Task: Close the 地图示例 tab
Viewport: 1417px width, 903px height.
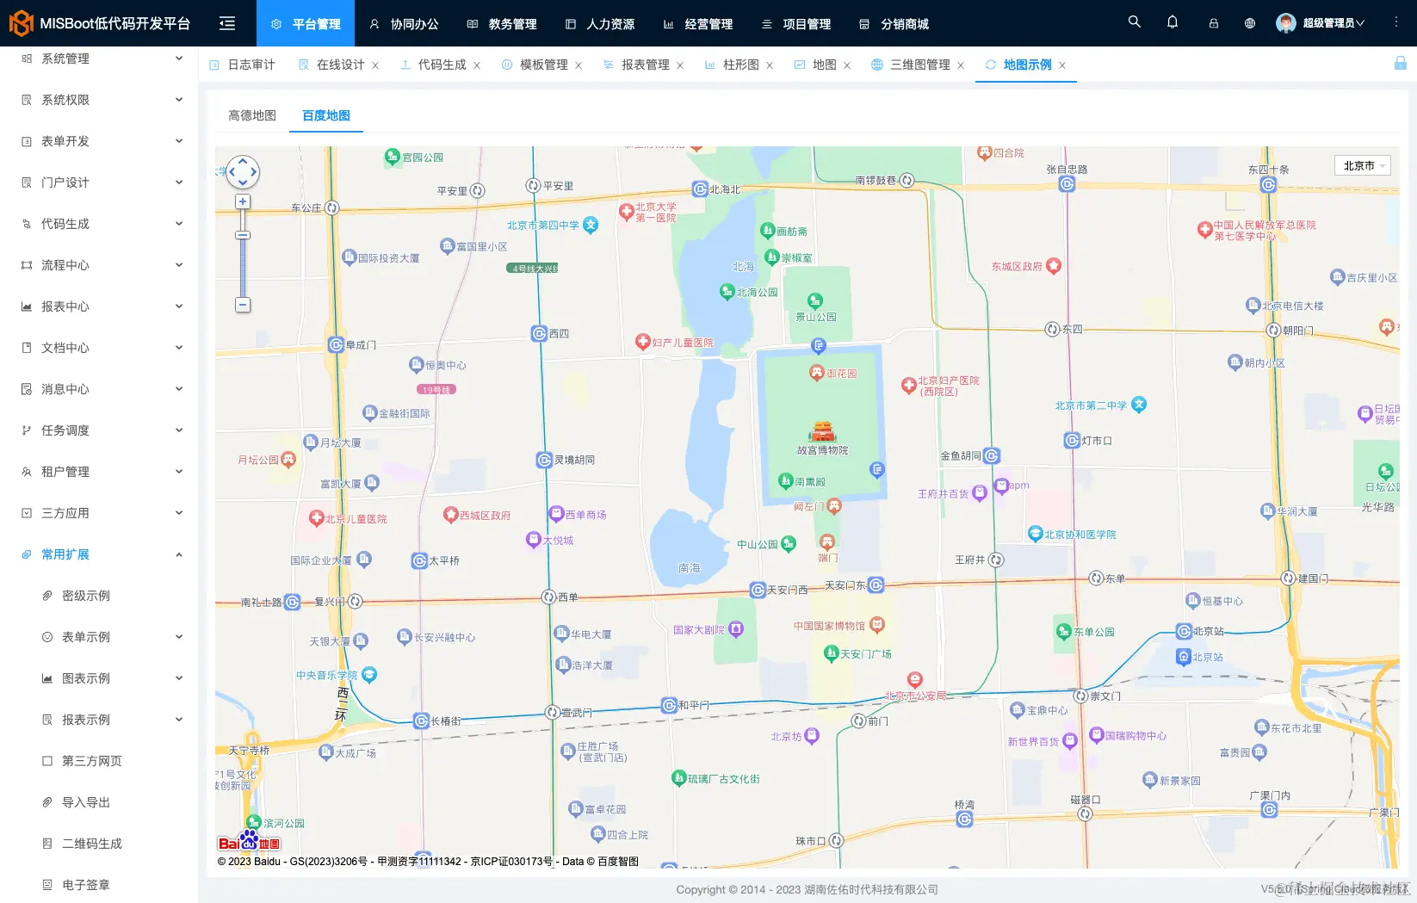Action: [x=1062, y=65]
